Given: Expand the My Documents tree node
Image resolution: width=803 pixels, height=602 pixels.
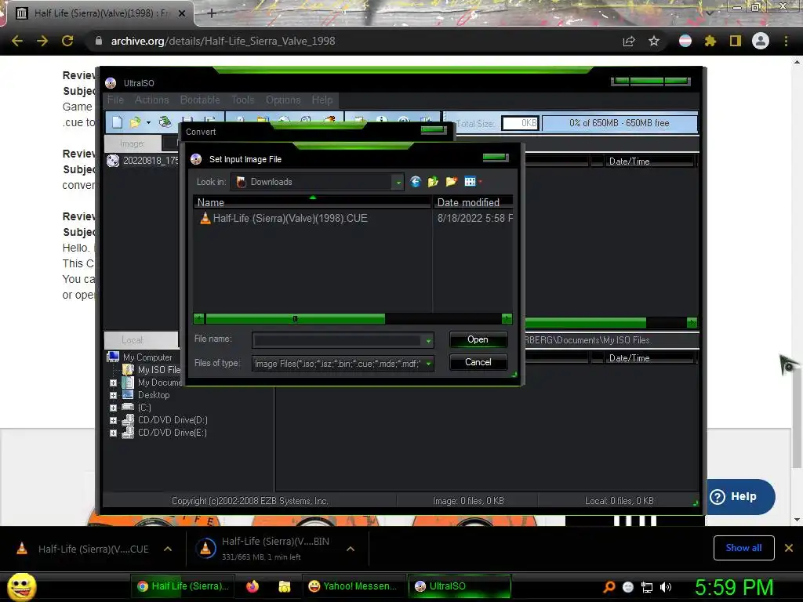Looking at the screenshot, I should pos(114,383).
